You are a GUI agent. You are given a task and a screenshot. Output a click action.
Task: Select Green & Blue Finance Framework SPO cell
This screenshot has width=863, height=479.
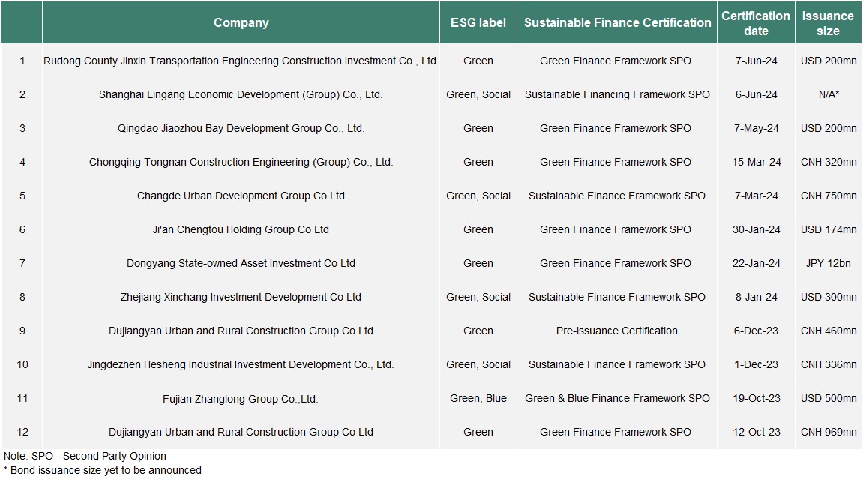617,398
